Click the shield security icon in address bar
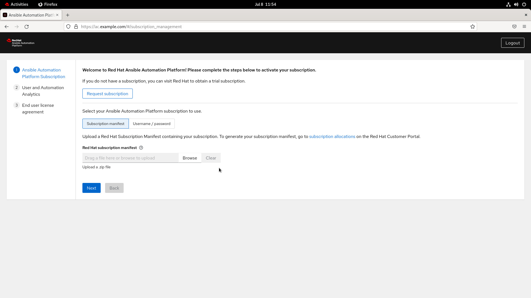The height and width of the screenshot is (298, 531). pos(68,26)
